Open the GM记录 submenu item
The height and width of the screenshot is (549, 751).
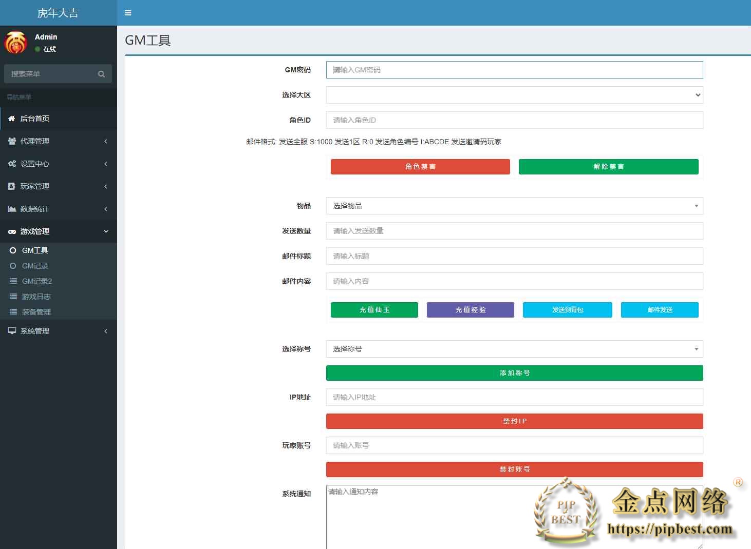pyautogui.click(x=59, y=266)
